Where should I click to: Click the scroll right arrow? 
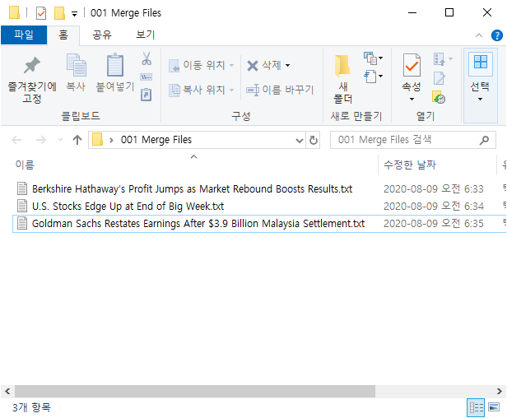click(500, 391)
